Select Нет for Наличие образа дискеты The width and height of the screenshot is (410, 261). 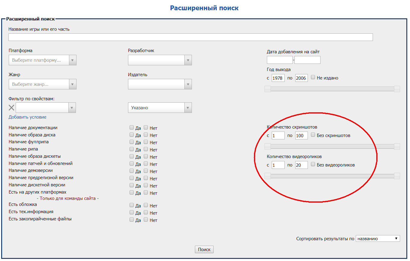tap(146, 156)
